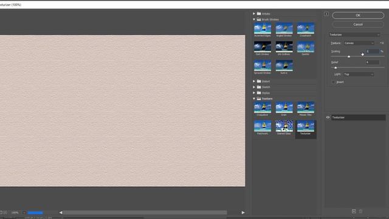Click the Relief slider handle
The image size is (389, 219).
tap(336, 68)
